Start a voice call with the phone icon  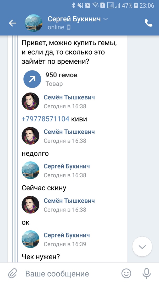pos(149,23)
